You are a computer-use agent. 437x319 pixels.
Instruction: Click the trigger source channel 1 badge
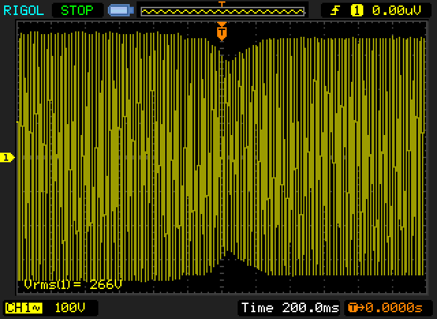pyautogui.click(x=356, y=11)
